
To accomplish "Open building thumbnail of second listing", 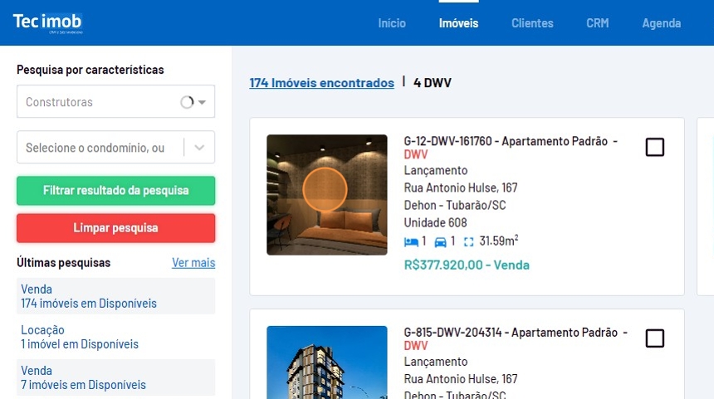I will [326, 363].
